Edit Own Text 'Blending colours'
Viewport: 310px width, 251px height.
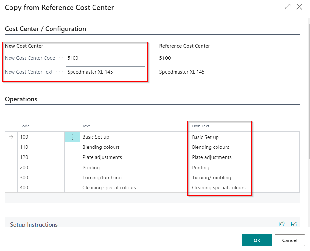click(x=244, y=147)
